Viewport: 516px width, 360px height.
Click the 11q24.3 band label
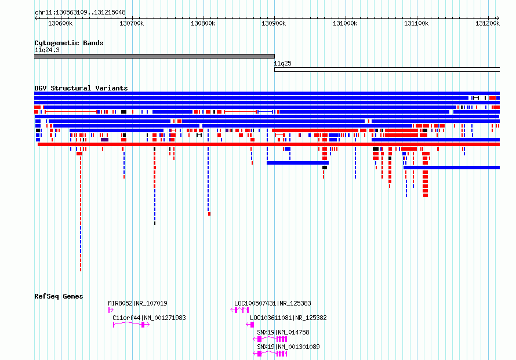(x=47, y=50)
